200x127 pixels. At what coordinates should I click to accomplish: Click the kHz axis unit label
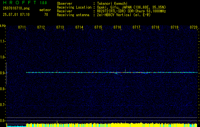[3, 26]
